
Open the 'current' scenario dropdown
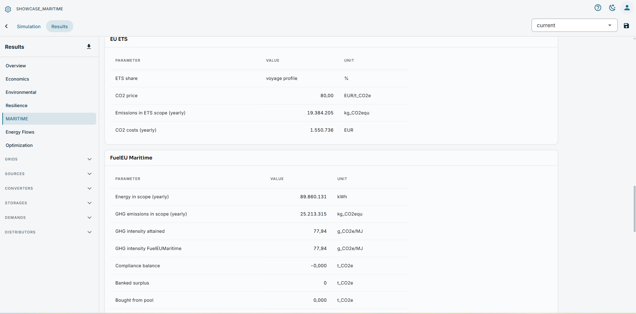[574, 25]
